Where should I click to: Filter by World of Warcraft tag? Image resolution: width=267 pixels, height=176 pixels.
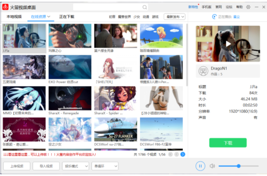coord(124,16)
